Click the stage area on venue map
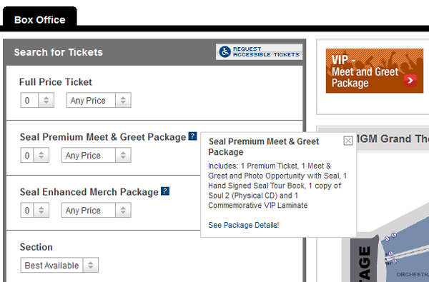Screen dimensions: 429x282 364,260
